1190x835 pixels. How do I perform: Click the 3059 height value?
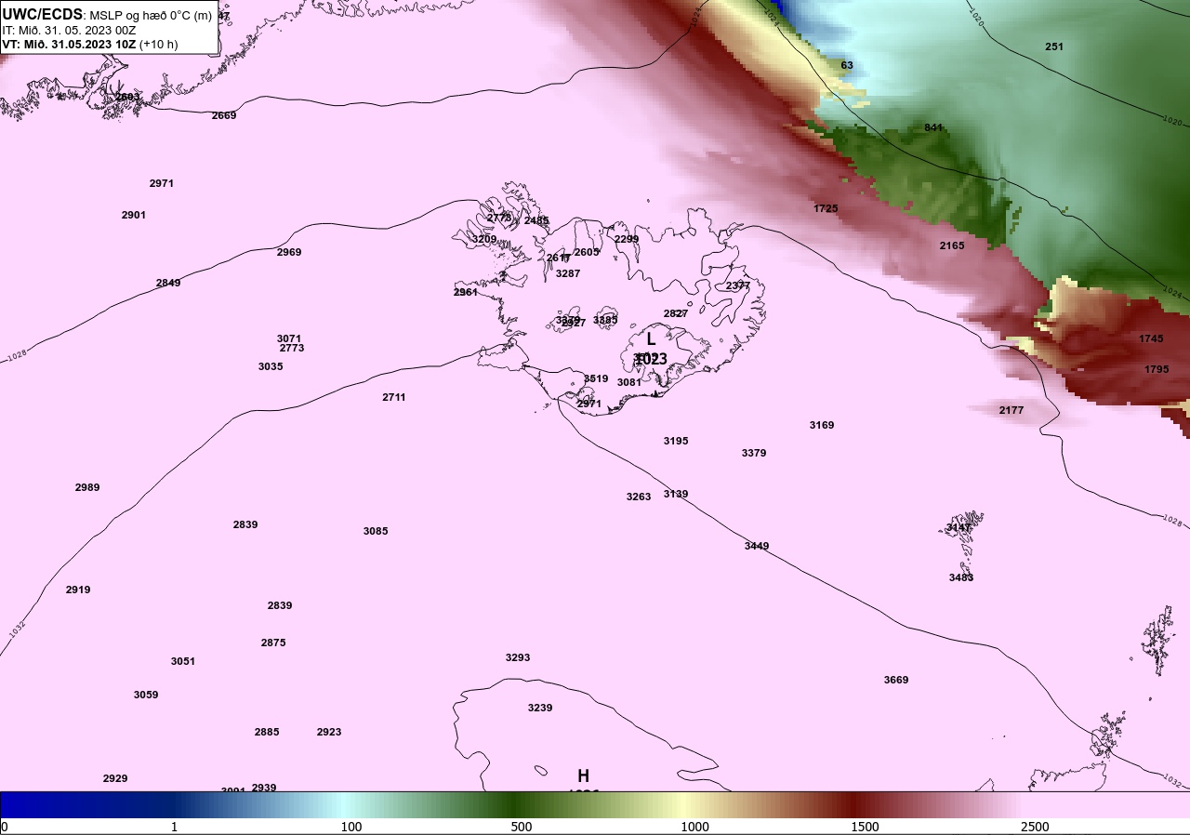[x=146, y=695]
